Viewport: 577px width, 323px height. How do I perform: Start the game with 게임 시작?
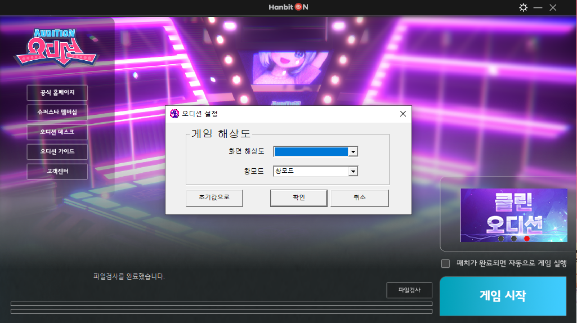pyautogui.click(x=503, y=296)
